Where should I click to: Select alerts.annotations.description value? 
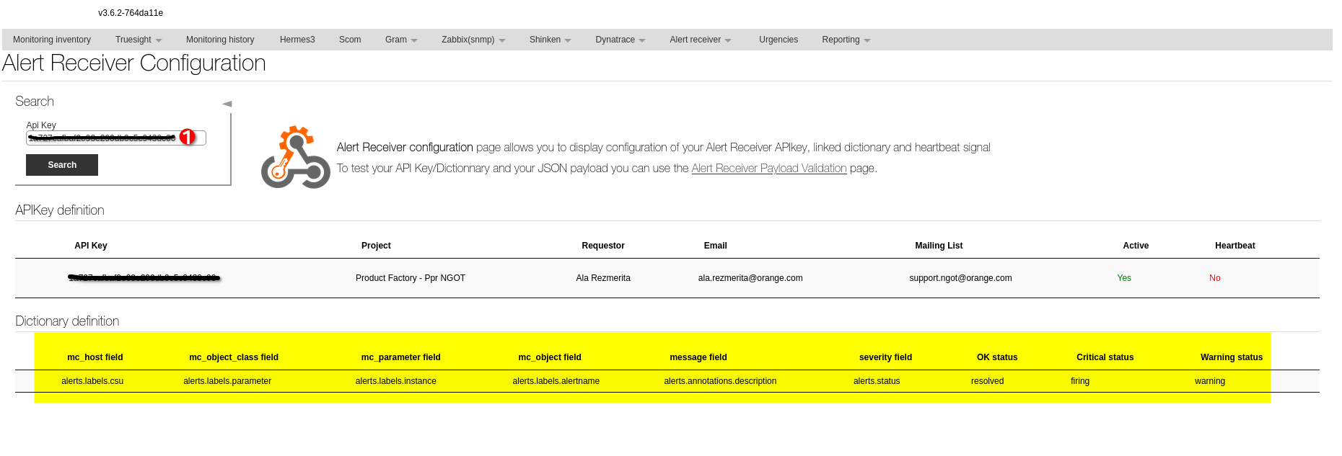point(720,381)
